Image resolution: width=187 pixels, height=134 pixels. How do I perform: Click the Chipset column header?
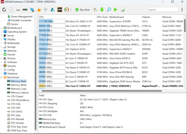(x=146, y=17)
